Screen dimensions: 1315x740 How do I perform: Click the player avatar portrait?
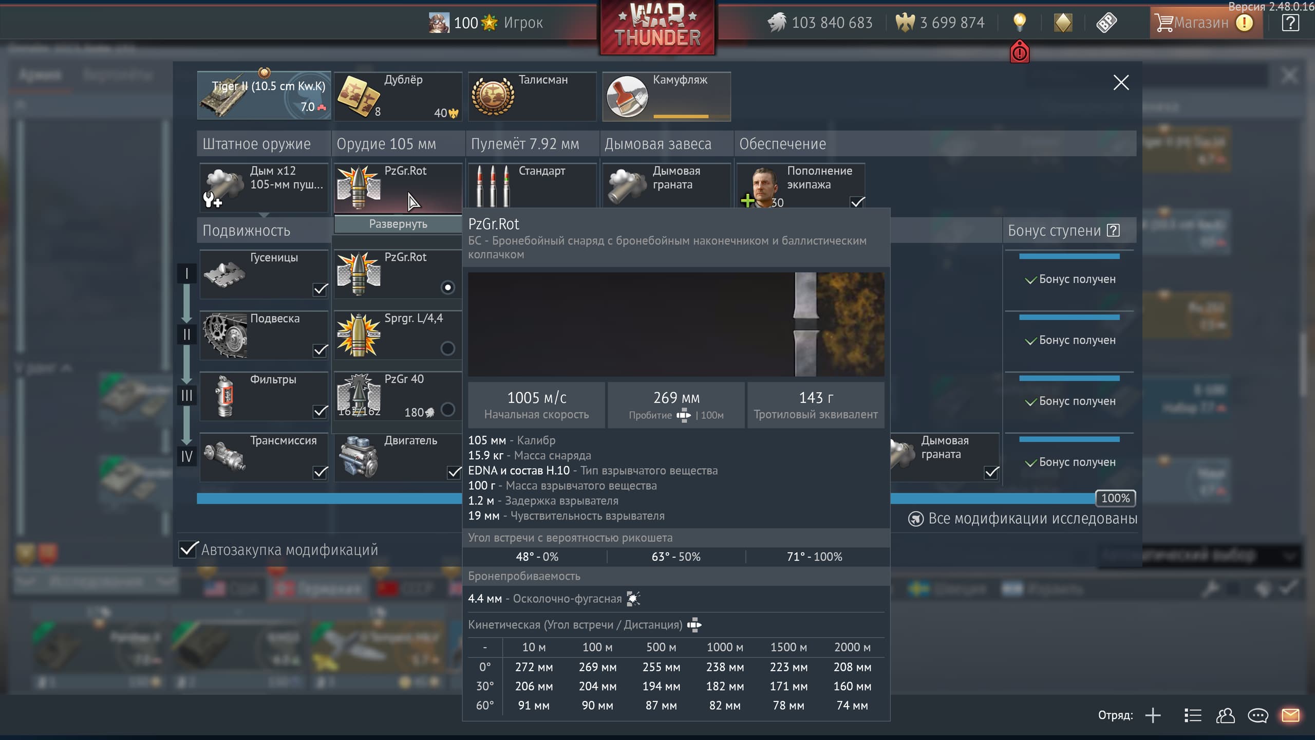click(x=439, y=23)
